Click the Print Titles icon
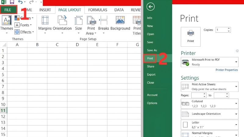Viewport: 244px width, 137px height. coord(137,20)
